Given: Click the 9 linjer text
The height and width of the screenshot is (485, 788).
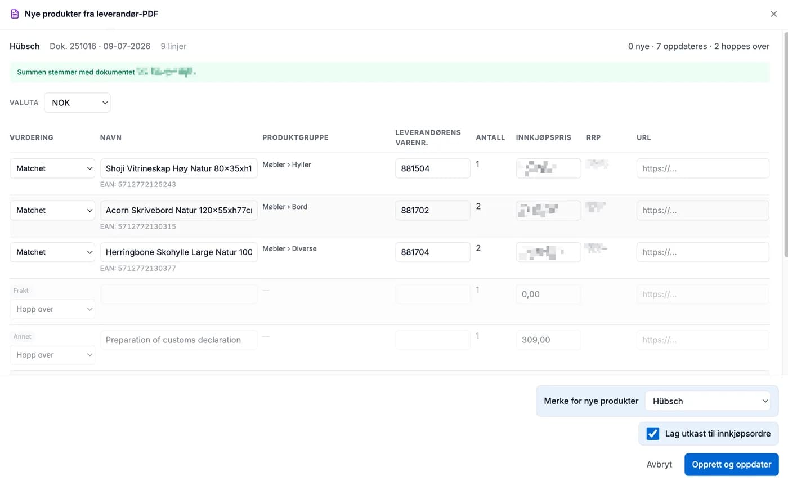Looking at the screenshot, I should click(173, 46).
